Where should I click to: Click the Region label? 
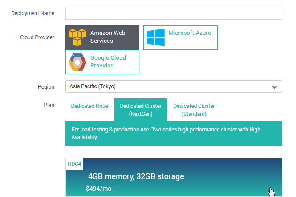[46, 87]
